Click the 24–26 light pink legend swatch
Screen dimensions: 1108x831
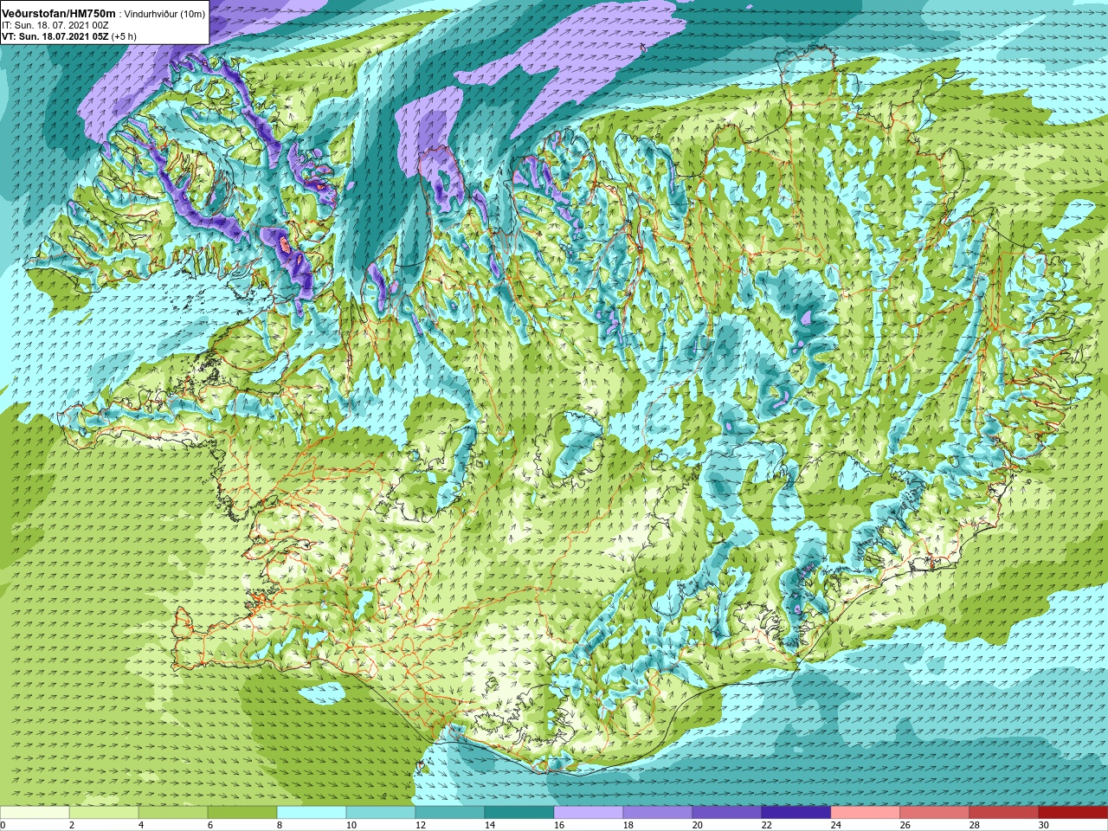(x=866, y=813)
